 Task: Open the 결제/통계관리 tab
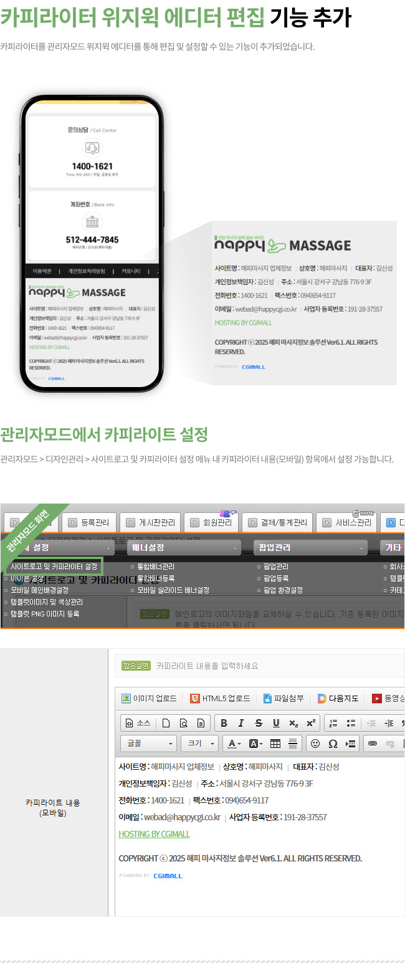pos(277,522)
